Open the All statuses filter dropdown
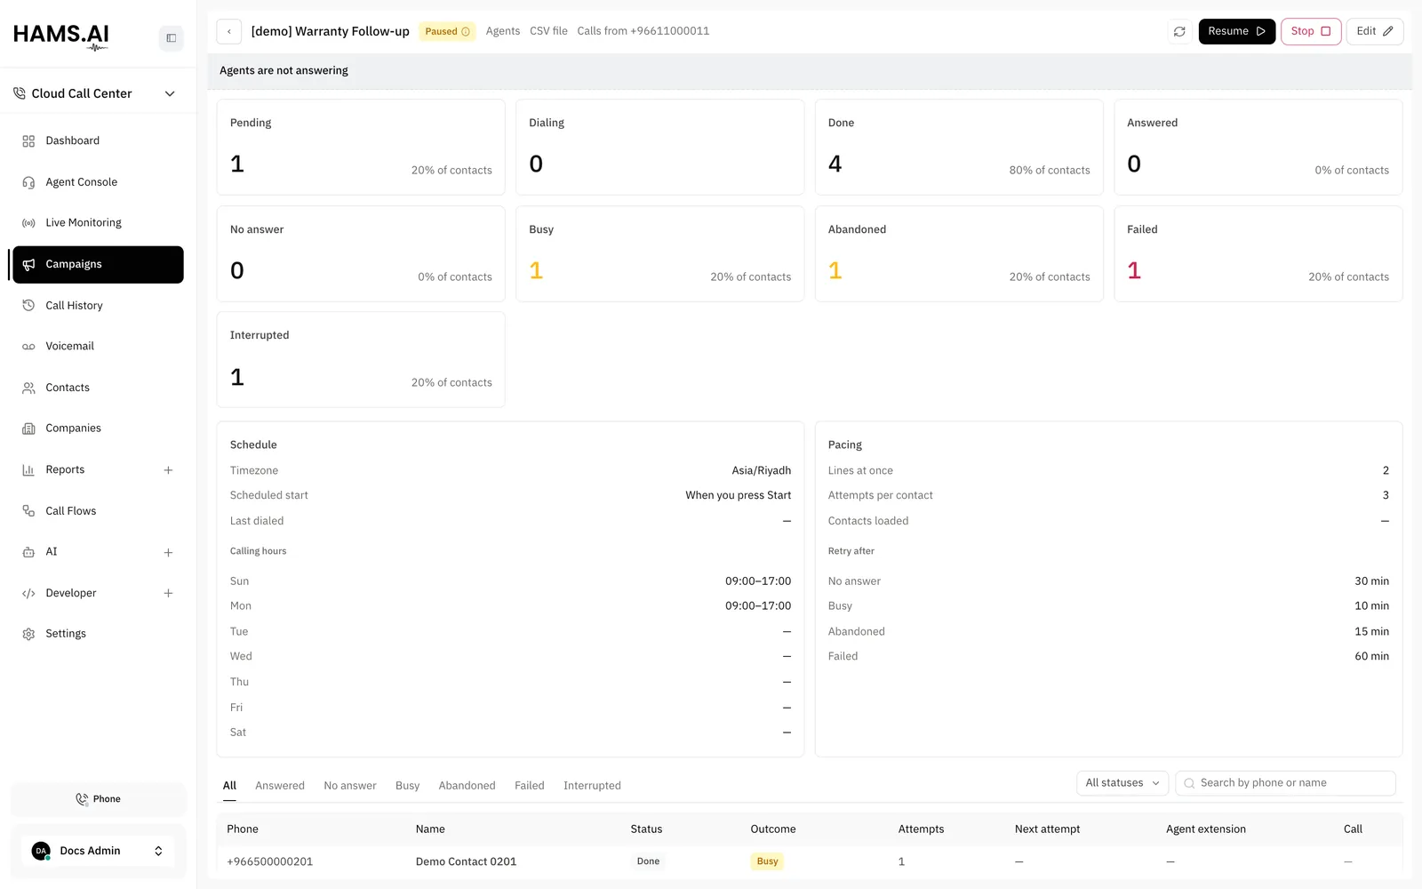Screen dimensions: 1422x889 click(1122, 783)
